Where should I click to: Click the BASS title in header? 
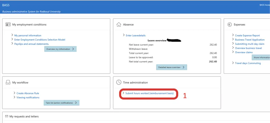pos(6,5)
